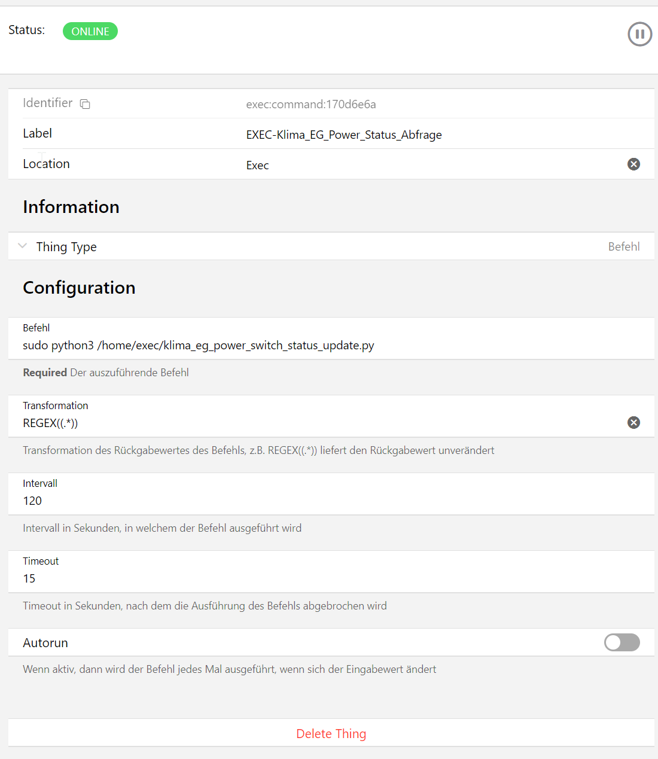Click the Autorun label text
The width and height of the screenshot is (658, 759).
click(45, 643)
